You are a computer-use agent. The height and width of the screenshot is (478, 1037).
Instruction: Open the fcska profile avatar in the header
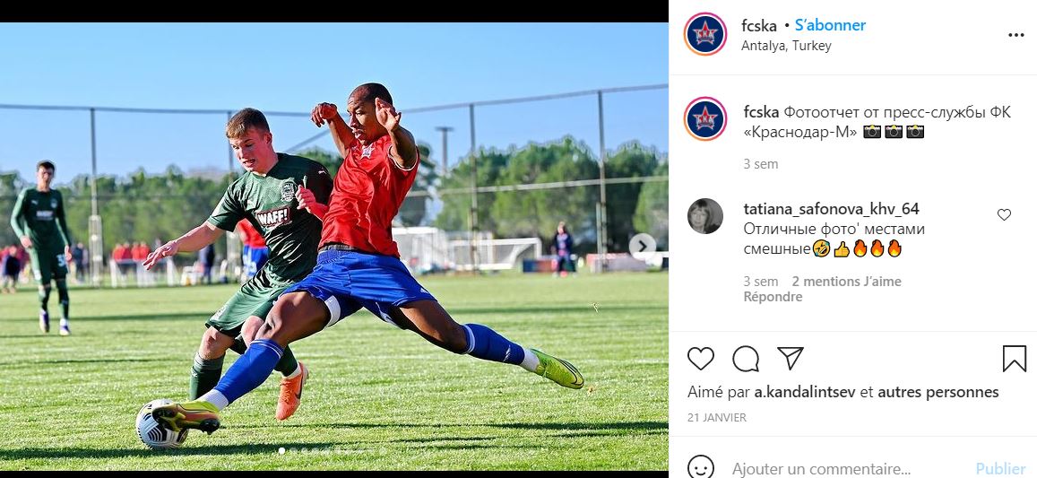tap(705, 34)
